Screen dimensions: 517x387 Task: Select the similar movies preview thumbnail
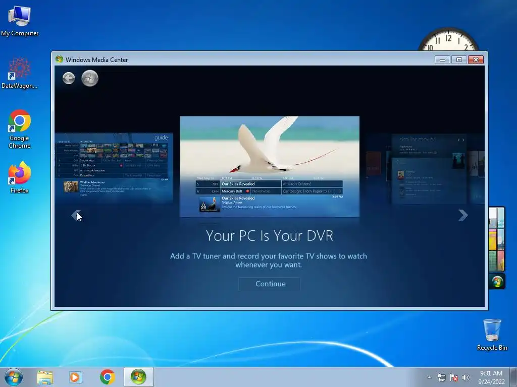(x=429, y=169)
